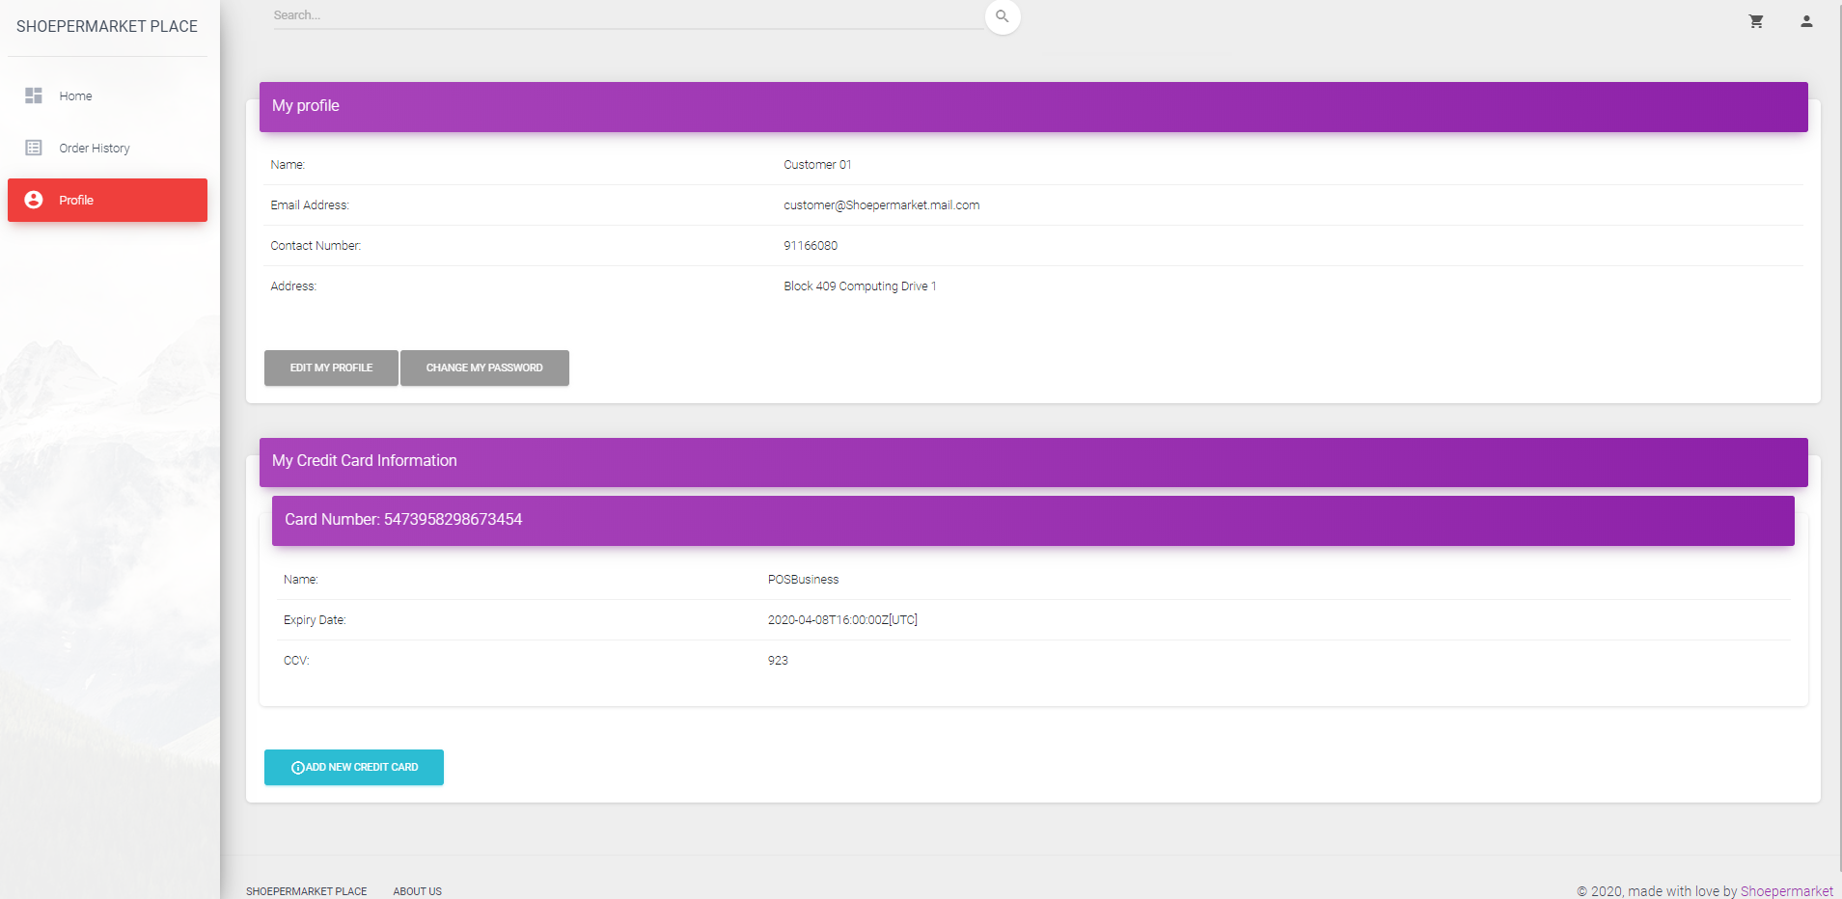
Task: Click My Credit Card Information header
Action: pos(1033,462)
